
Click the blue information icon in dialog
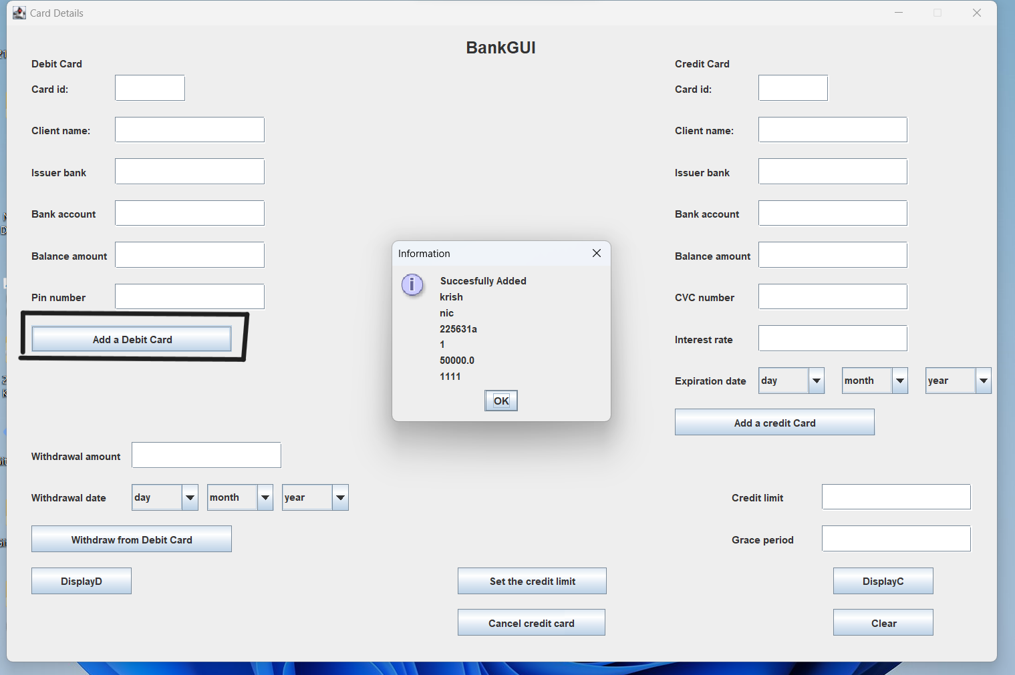412,284
